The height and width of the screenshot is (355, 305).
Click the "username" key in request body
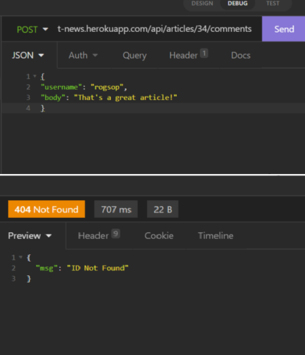coord(61,87)
